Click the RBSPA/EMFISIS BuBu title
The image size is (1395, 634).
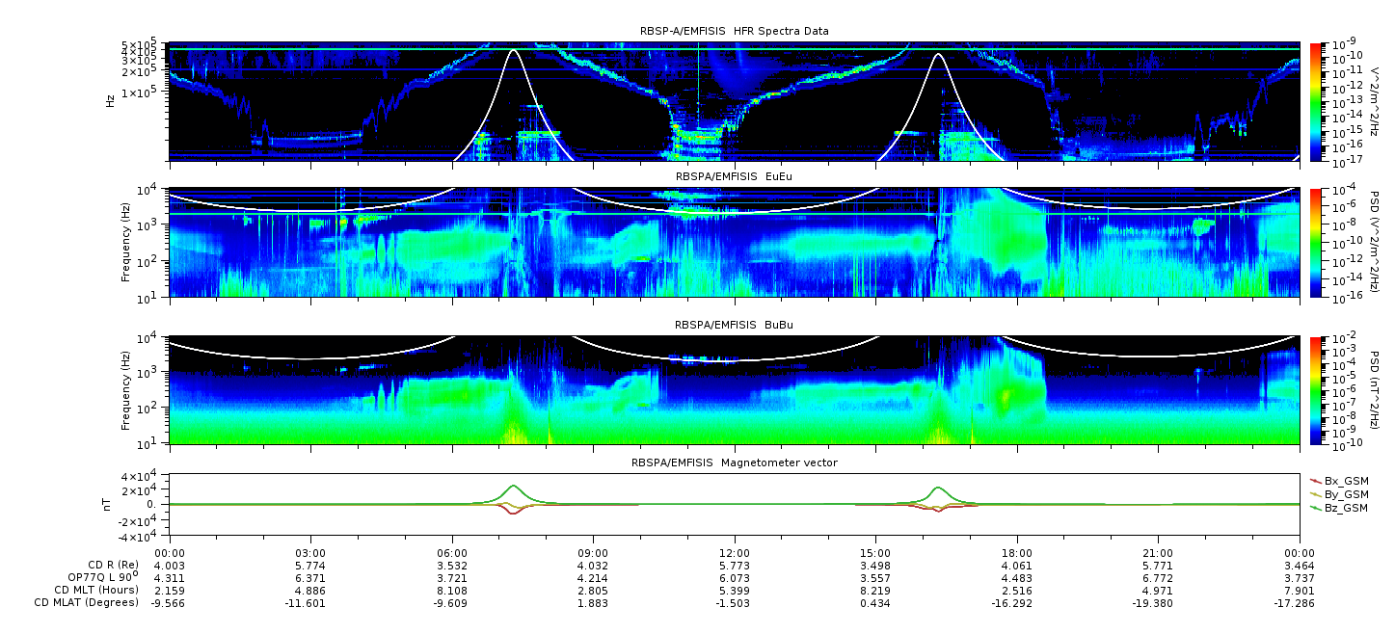pos(735,326)
